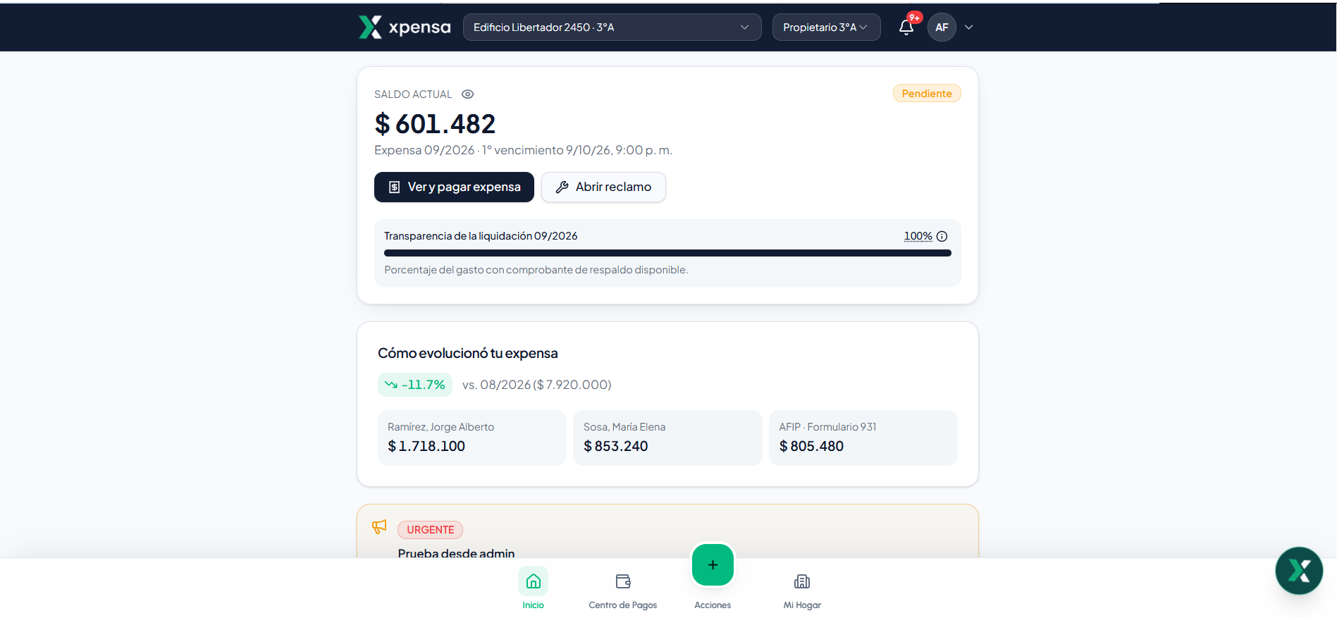This screenshot has width=1337, height=618.
Task: Click the -11.7% variation badge
Action: [x=415, y=385]
